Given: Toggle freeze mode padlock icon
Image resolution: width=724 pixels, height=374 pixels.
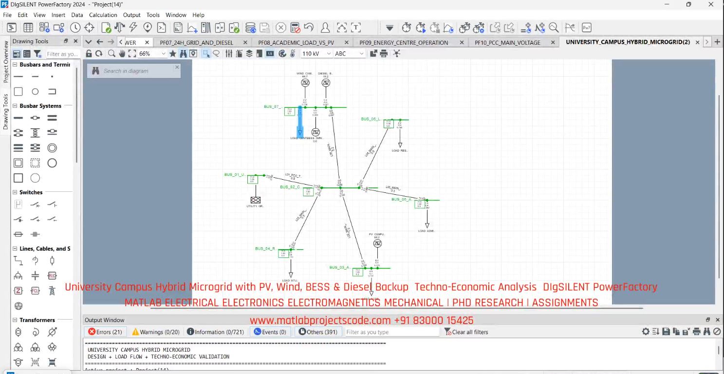Looking at the screenshot, I should (x=89, y=53).
